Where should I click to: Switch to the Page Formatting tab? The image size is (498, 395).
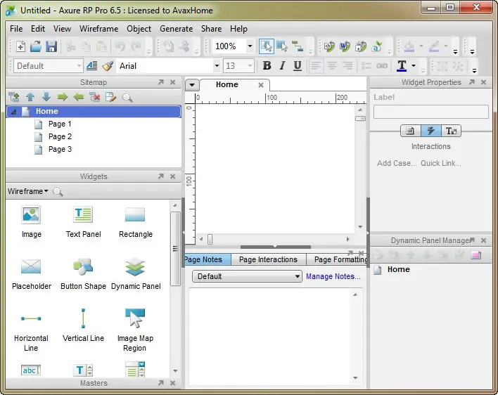337,259
